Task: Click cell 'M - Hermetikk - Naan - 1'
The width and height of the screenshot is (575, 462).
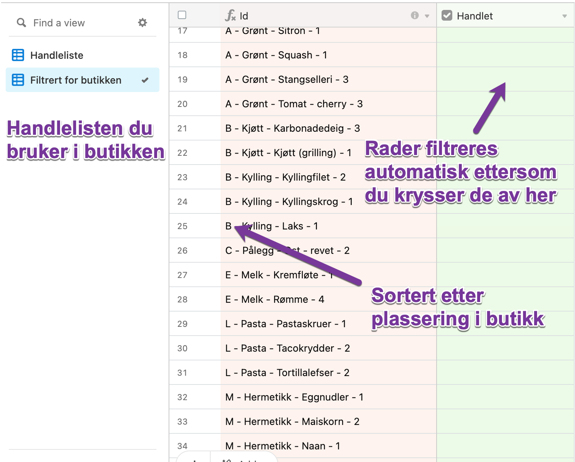Action: tap(328, 446)
